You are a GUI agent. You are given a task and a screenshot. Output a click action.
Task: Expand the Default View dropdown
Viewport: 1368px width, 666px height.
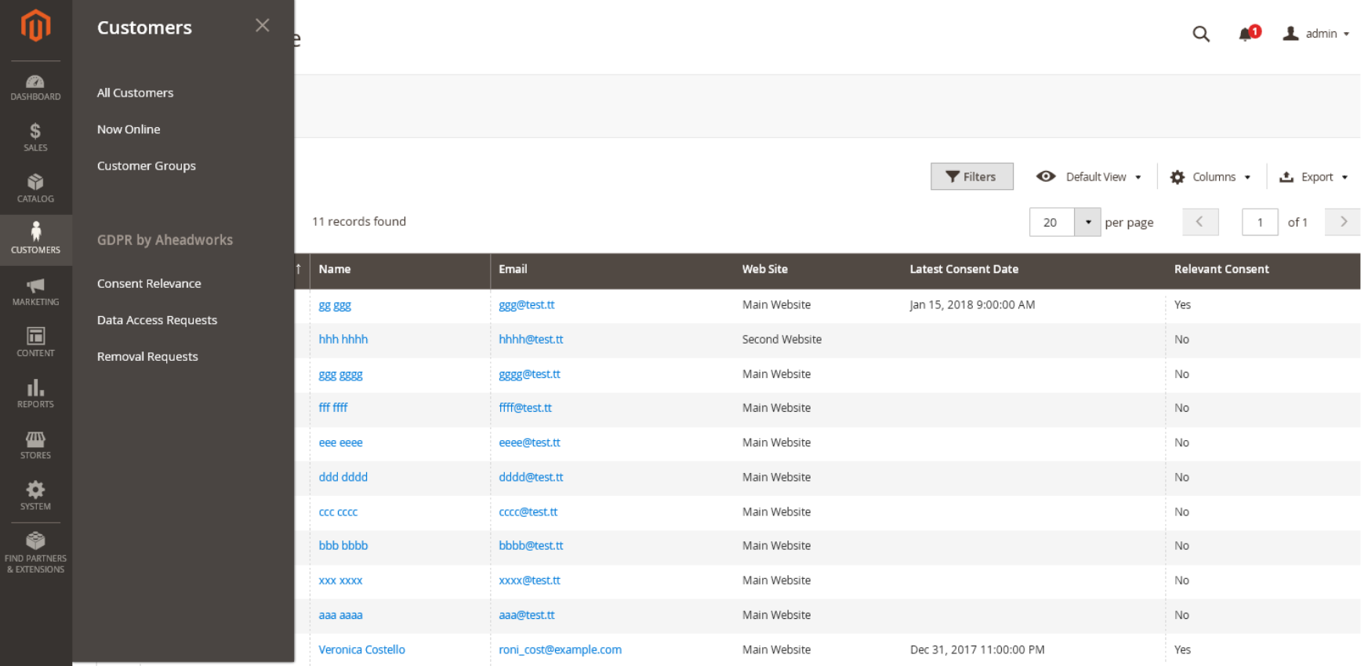click(x=1089, y=177)
